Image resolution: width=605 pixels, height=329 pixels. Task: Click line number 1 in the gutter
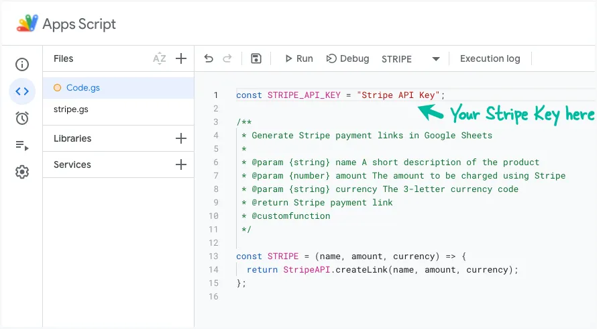coord(216,95)
